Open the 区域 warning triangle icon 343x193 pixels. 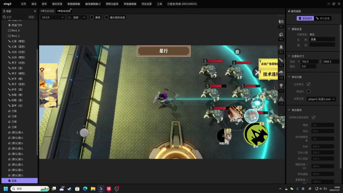tap(281, 99)
